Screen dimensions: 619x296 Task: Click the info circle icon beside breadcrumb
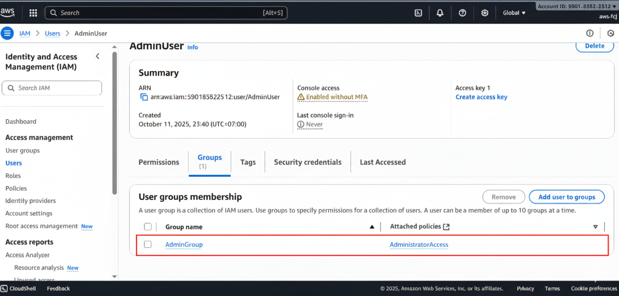tap(590, 33)
